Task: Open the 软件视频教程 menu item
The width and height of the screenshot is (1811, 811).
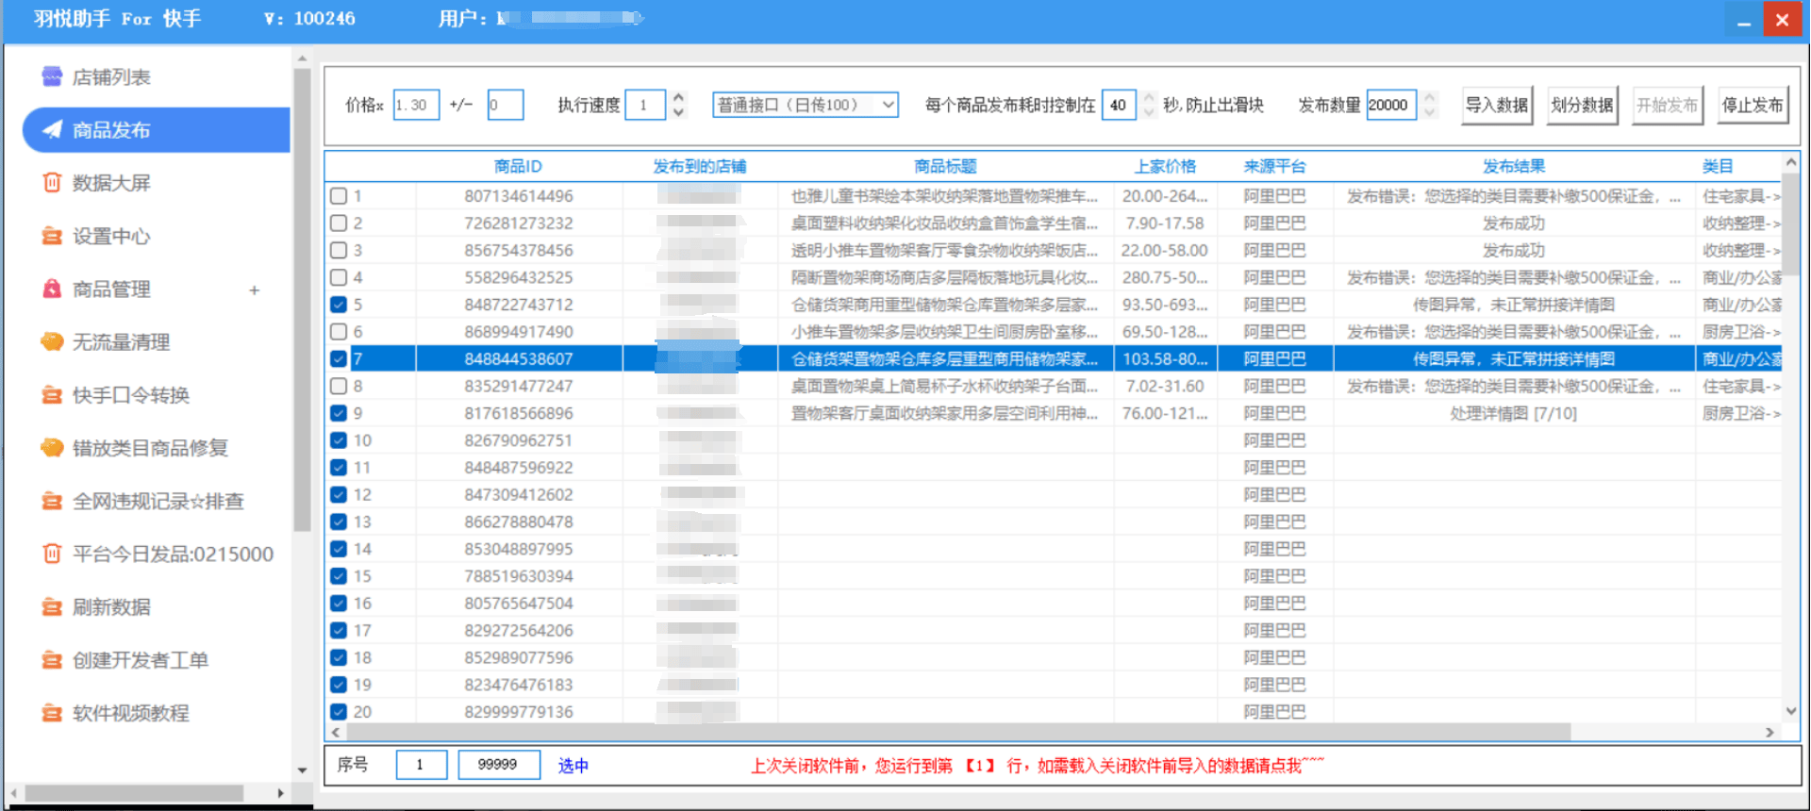Action: 131,713
